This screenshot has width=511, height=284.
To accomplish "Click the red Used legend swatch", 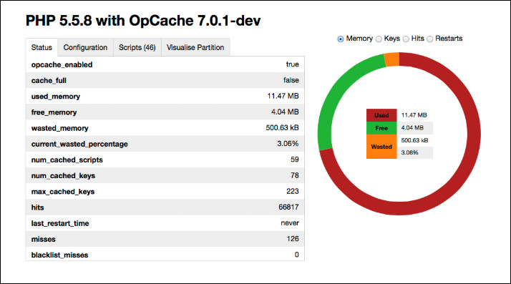I will click(381, 115).
